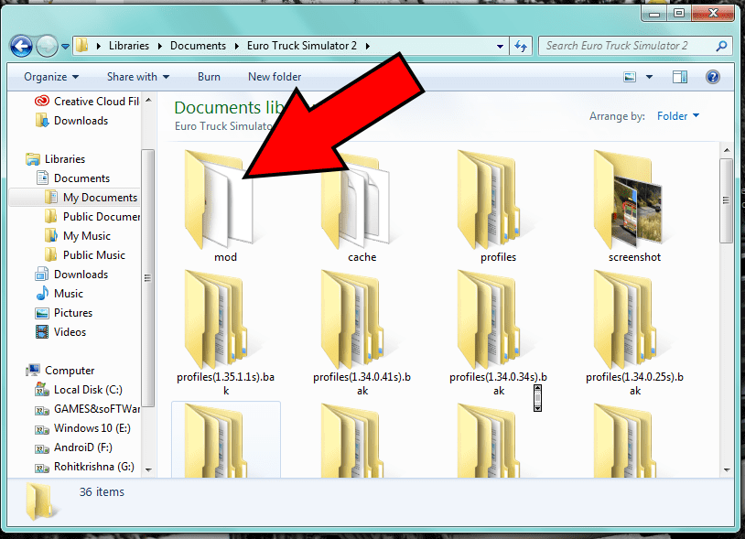Select Local Disk (C:) drive
Screen dimensions: 745x539
[79, 390]
